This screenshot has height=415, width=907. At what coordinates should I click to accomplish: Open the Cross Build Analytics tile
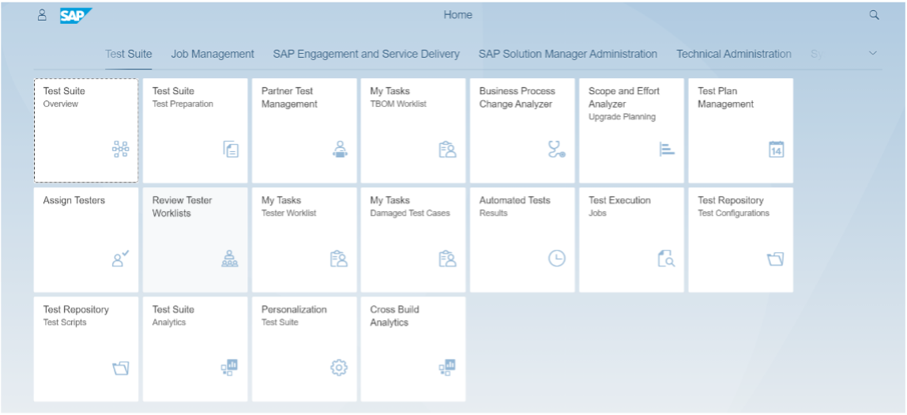pos(413,349)
